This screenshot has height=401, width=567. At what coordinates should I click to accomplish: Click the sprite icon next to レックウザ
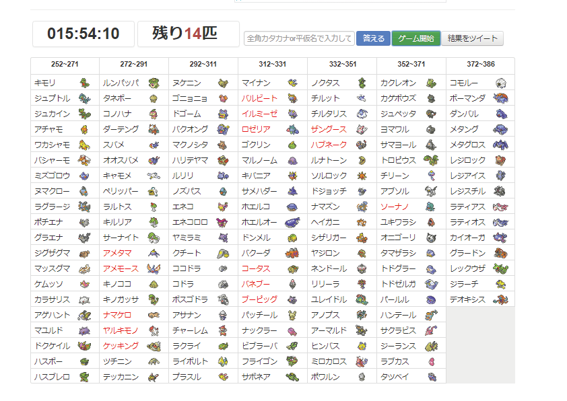(x=501, y=268)
